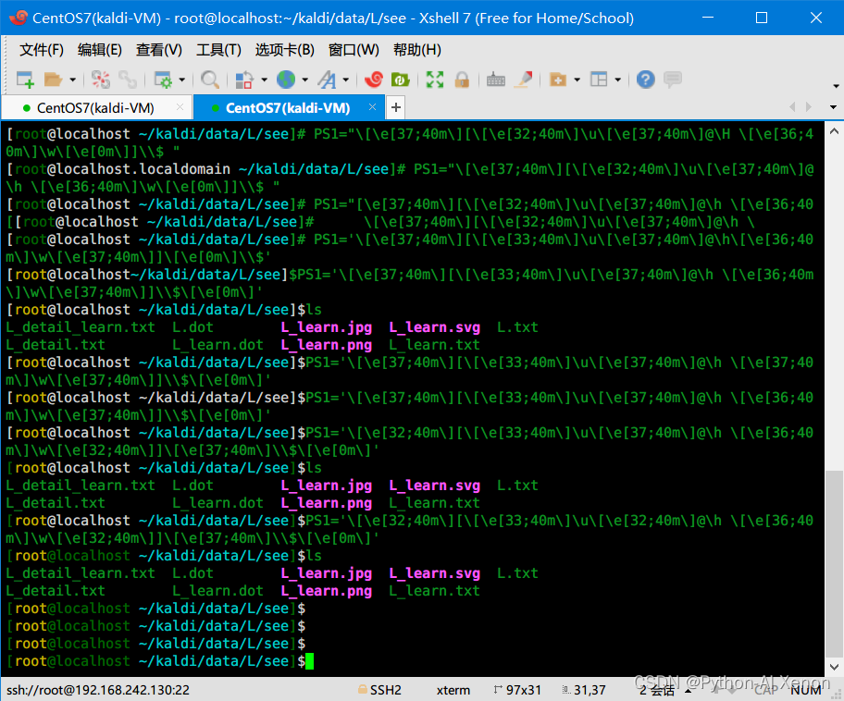Click the NUM status indicator
Viewport: 844px width, 701px height.
(x=806, y=690)
